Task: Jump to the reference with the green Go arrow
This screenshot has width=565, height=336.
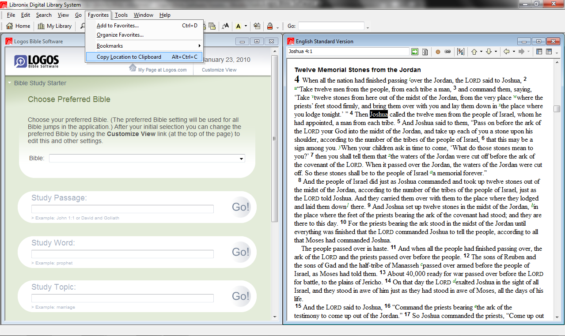Action: [414, 52]
